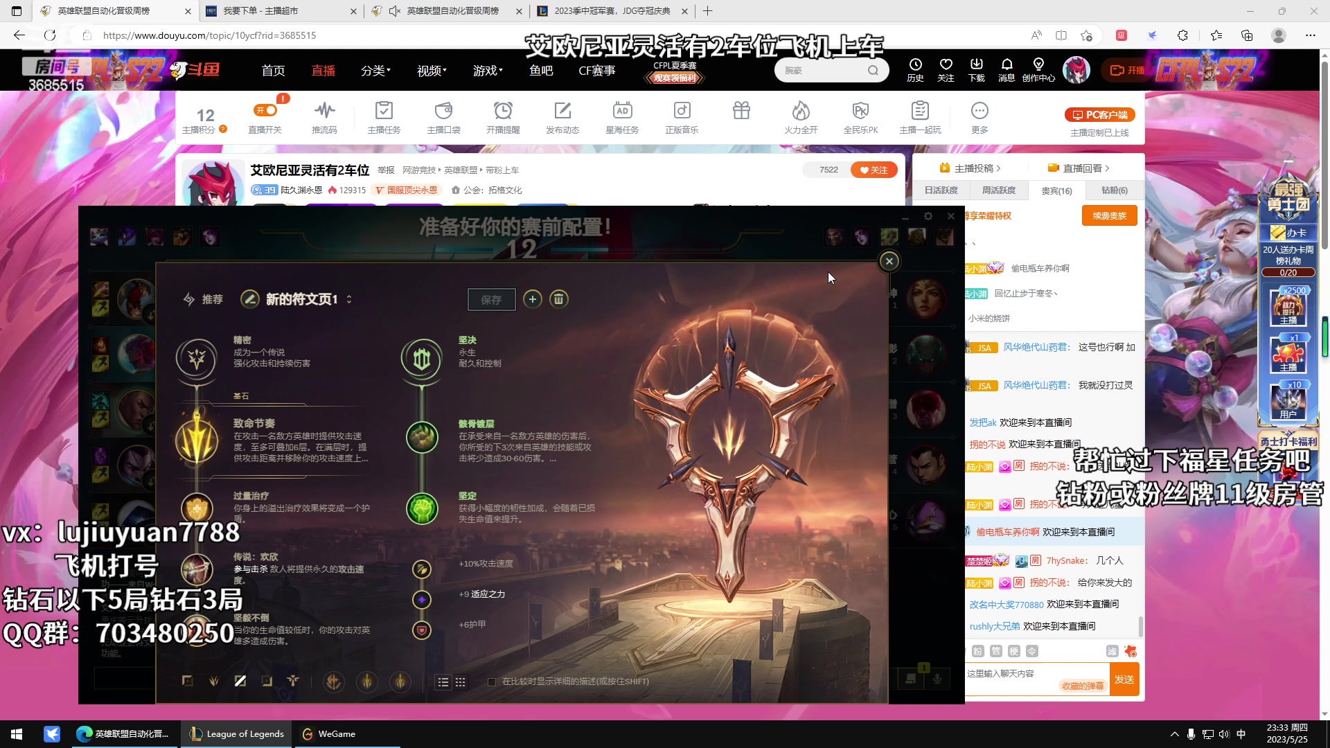Select the 坚决 Resolve secondary tree icon
This screenshot has height=748, width=1330.
pos(422,359)
